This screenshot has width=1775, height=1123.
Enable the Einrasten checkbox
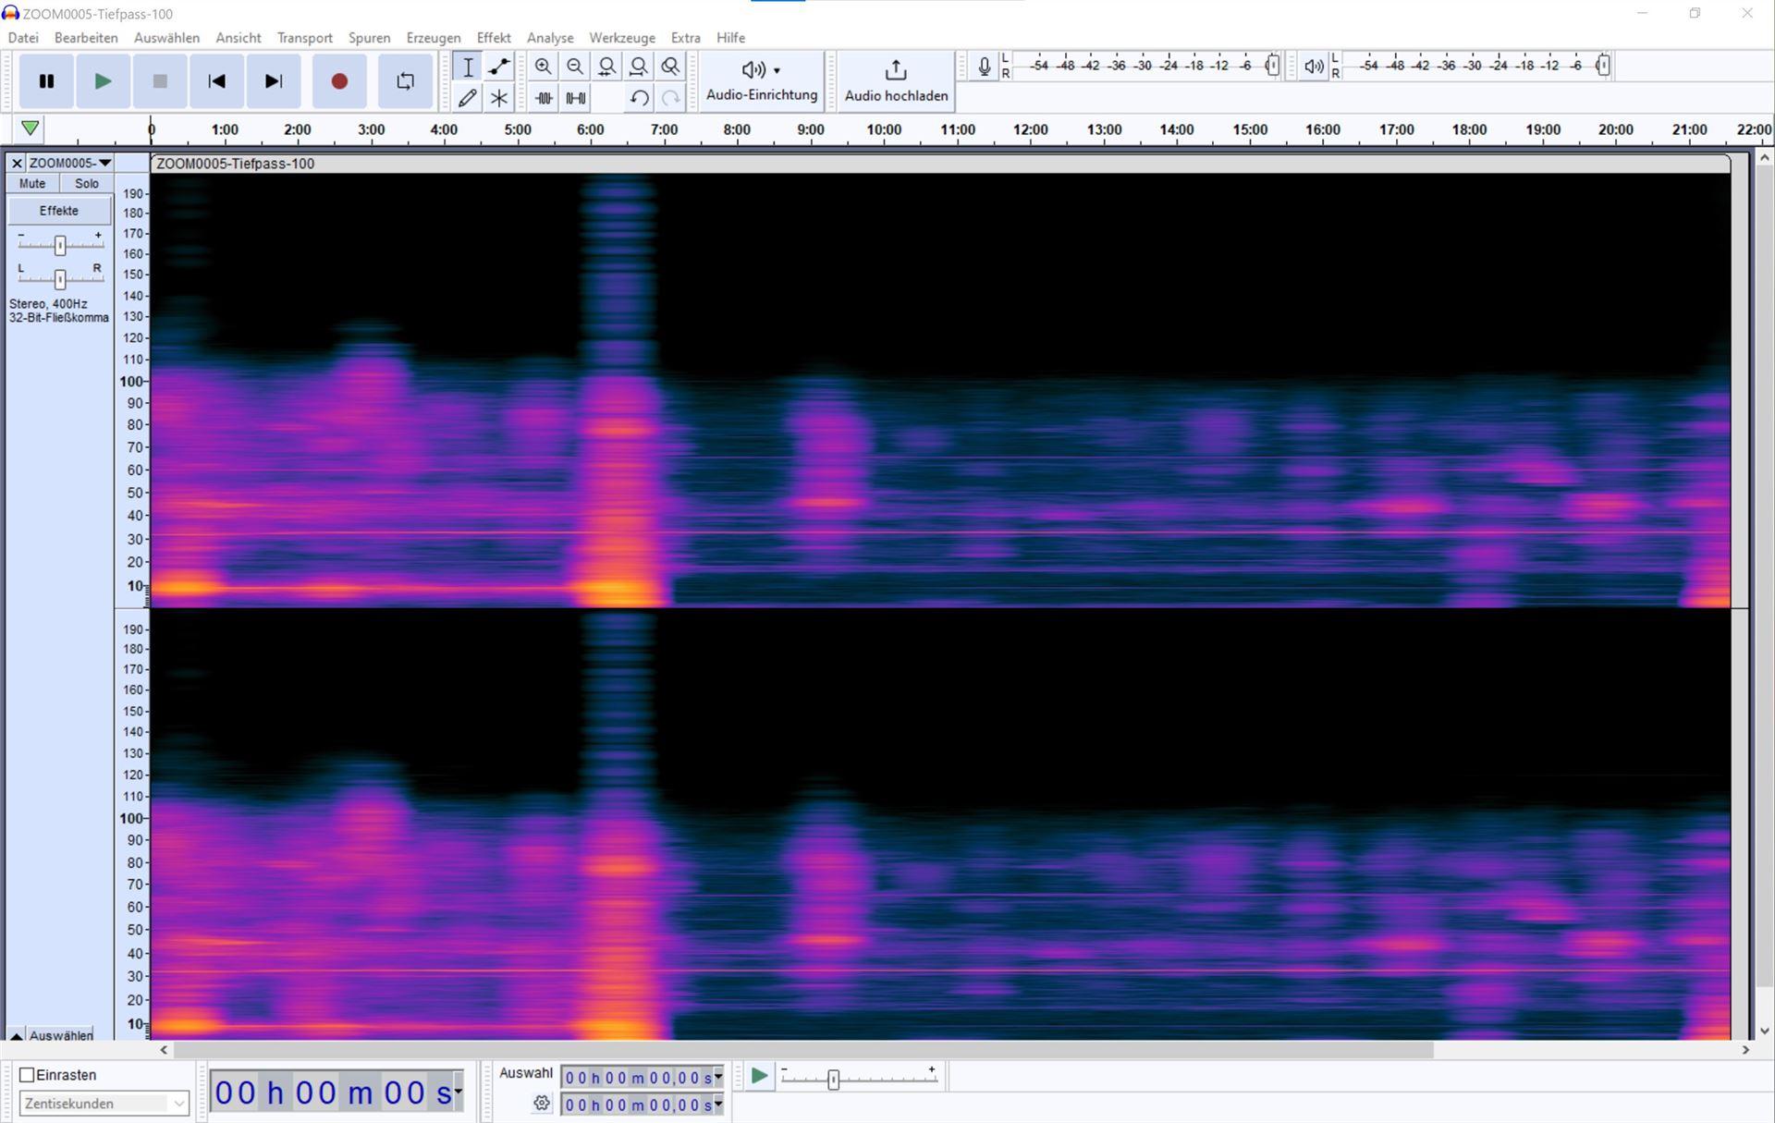pyautogui.click(x=28, y=1075)
